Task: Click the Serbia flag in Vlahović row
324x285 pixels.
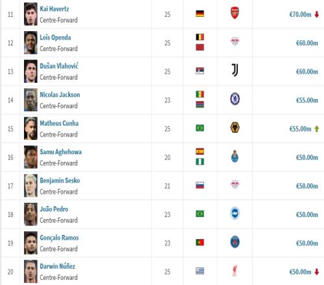Action: (x=200, y=71)
